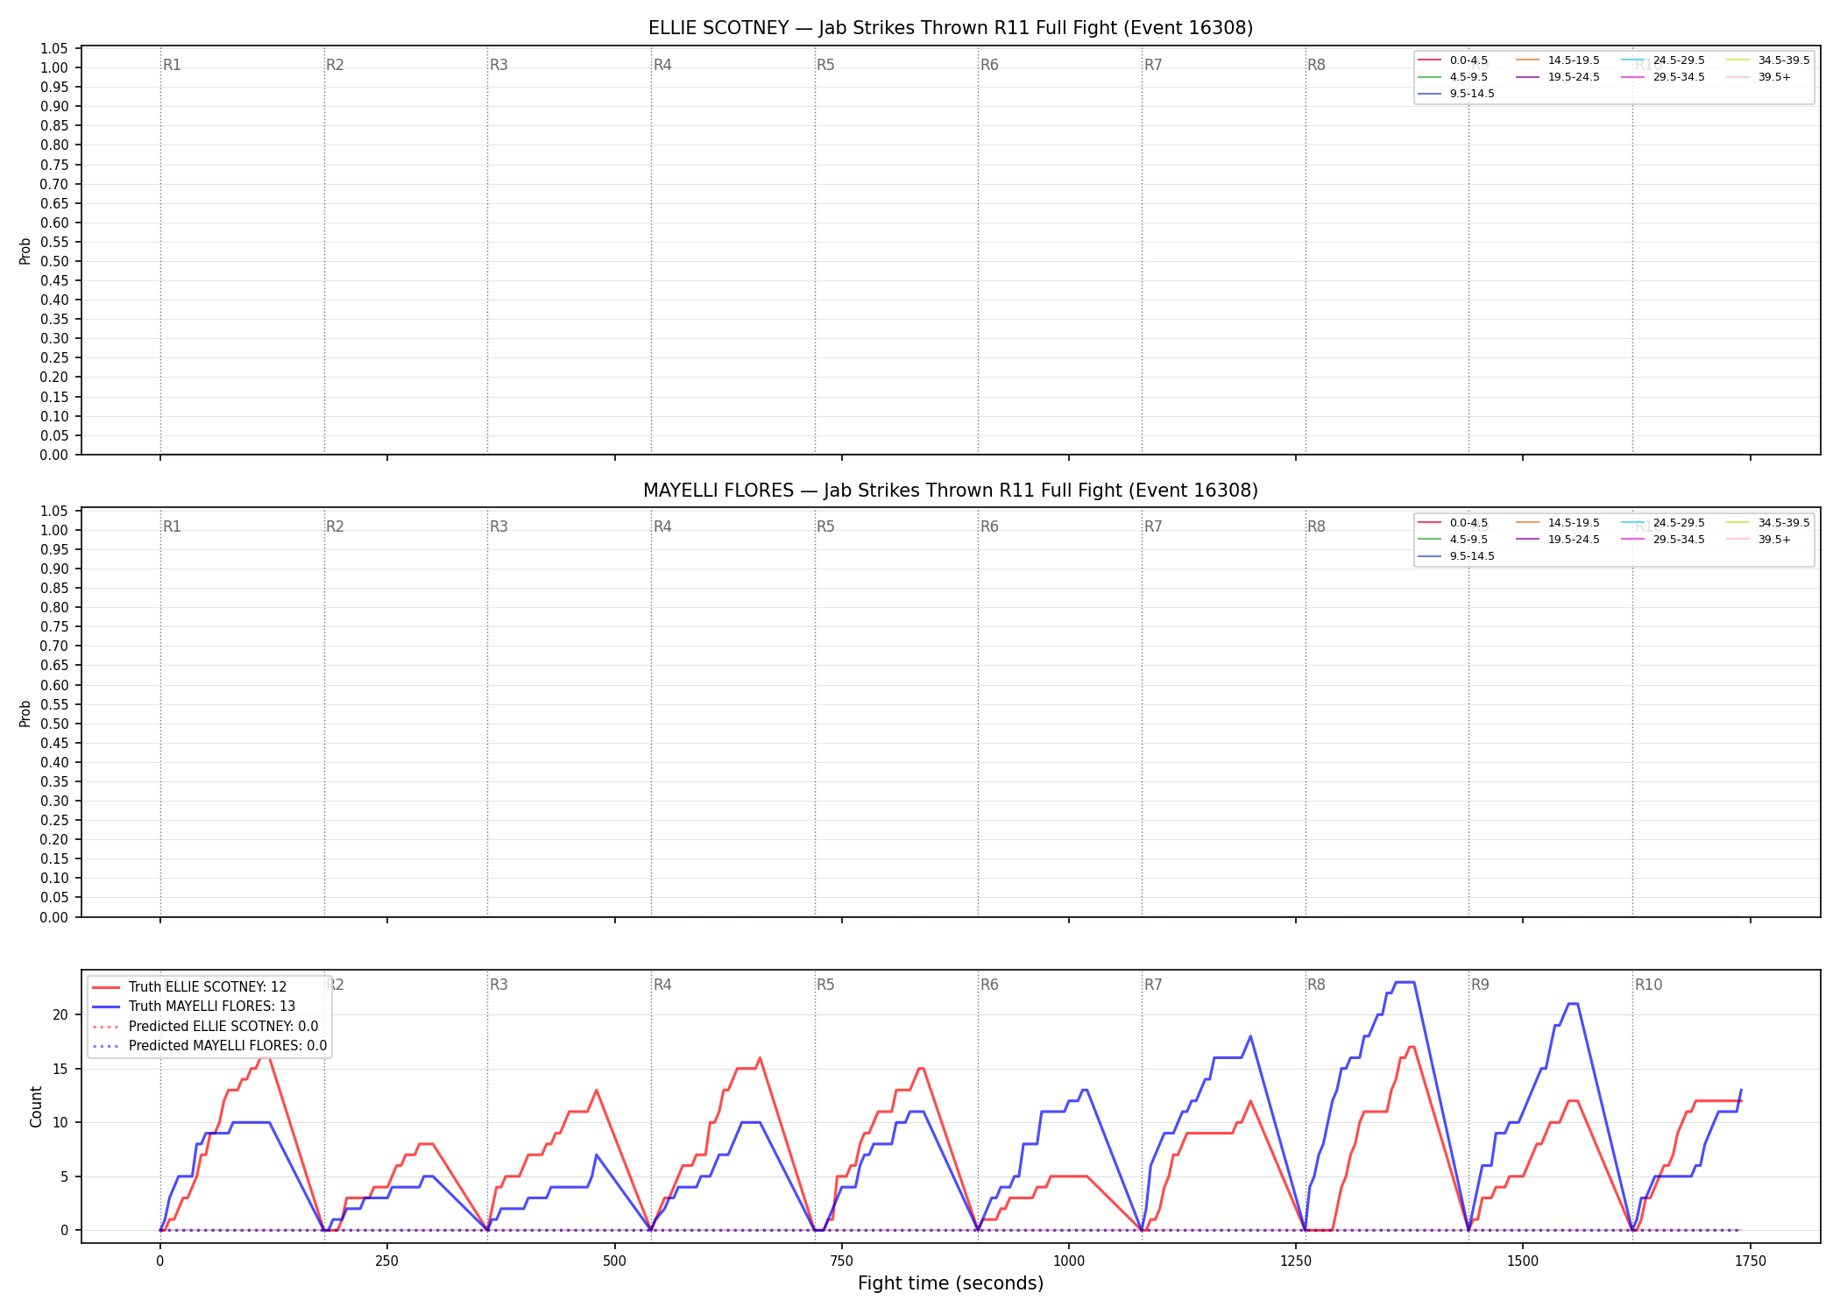Image resolution: width=1840 pixels, height=1314 pixels.
Task: Click the R8 round label in the MAYELLI FLORES chart
Action: pos(1316,526)
